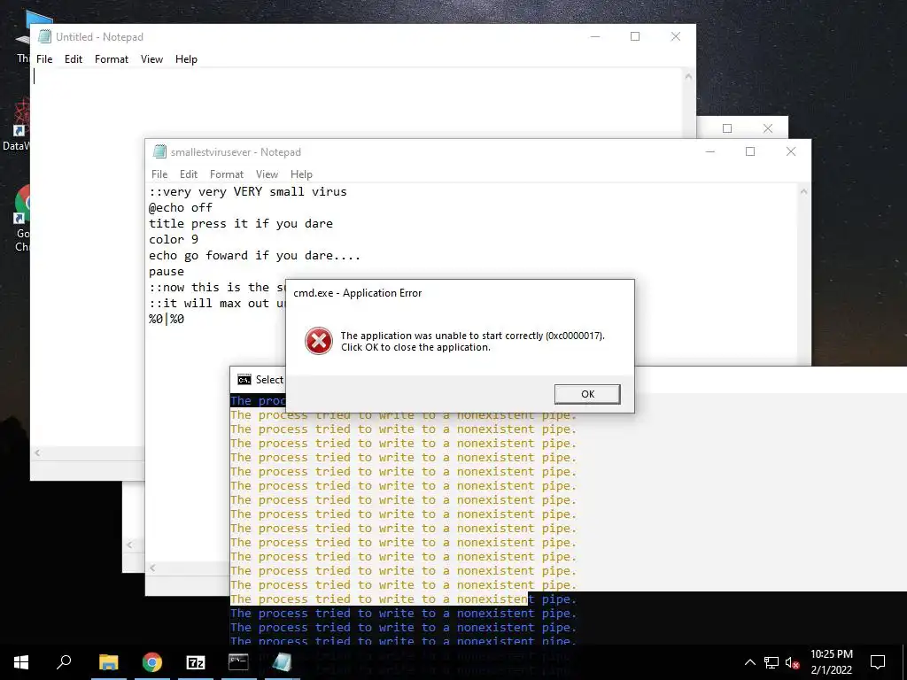Open File menu in Untitled Notepad
Image resolution: width=907 pixels, height=680 pixels.
tap(44, 59)
